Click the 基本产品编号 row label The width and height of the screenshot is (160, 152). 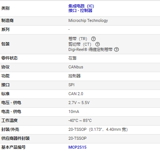tap(13, 147)
